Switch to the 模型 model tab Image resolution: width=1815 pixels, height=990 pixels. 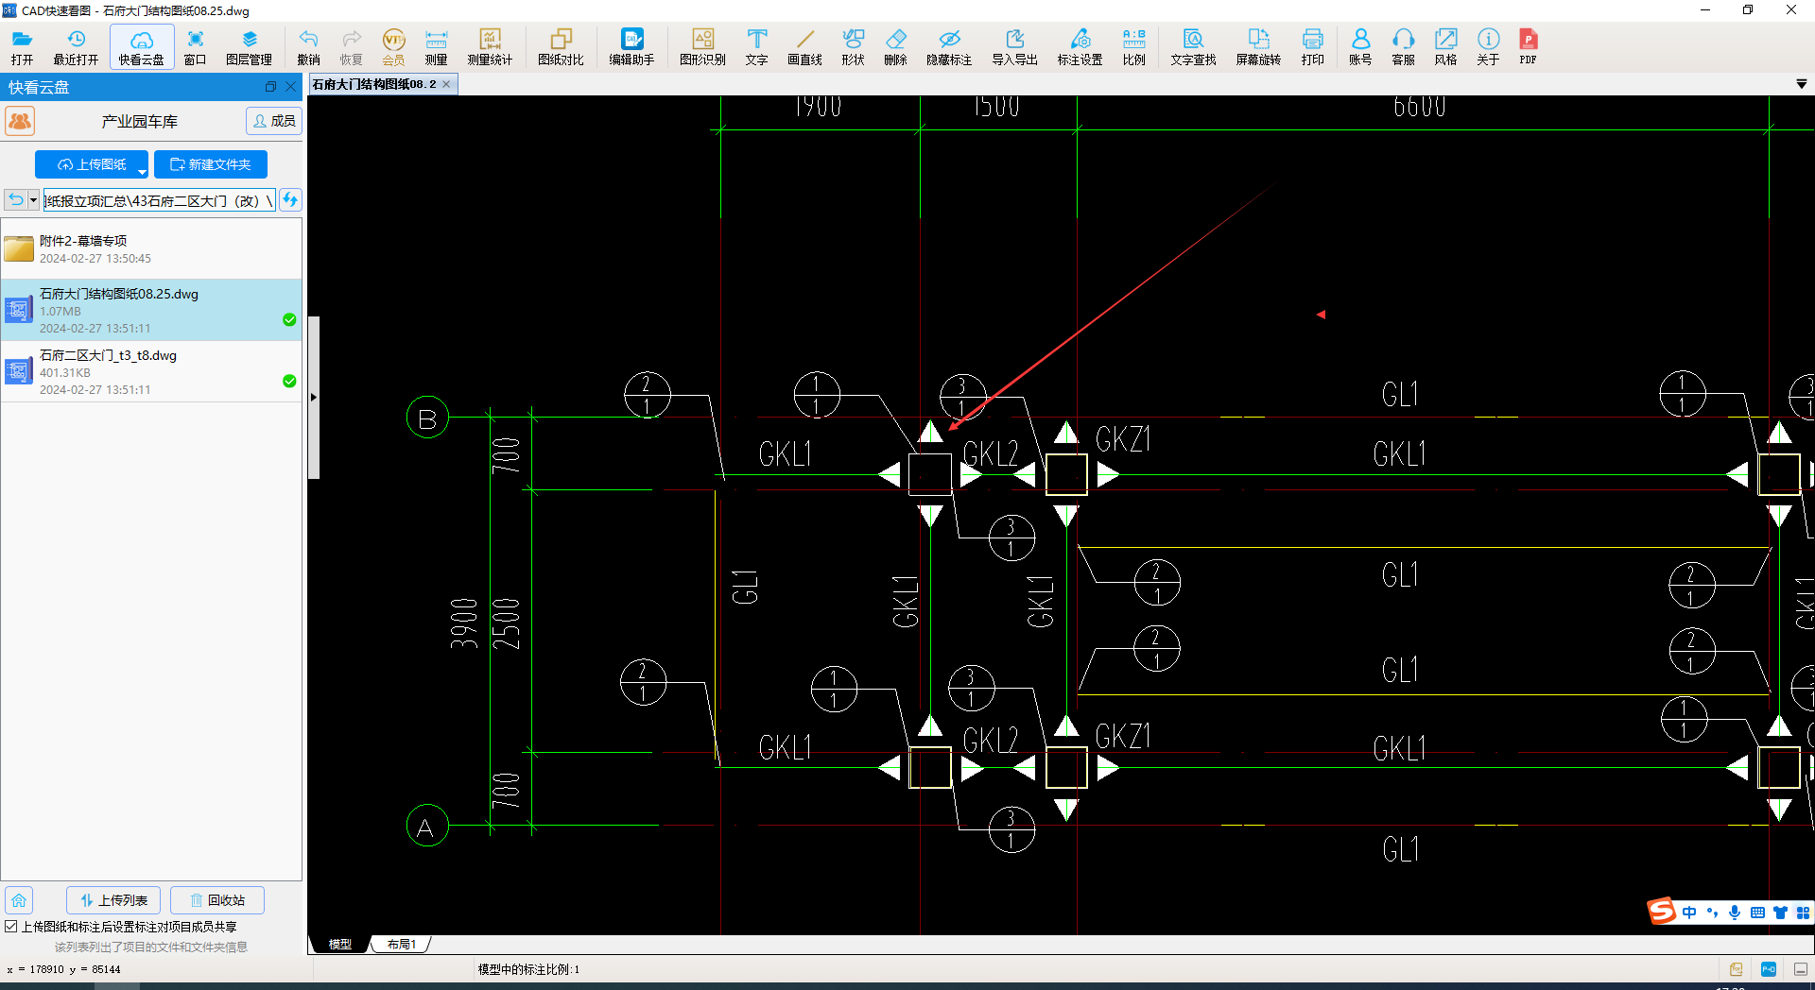click(339, 944)
